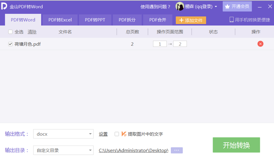The image size is (274, 163).
Task: Click the user avatar picture
Action: 180,6
